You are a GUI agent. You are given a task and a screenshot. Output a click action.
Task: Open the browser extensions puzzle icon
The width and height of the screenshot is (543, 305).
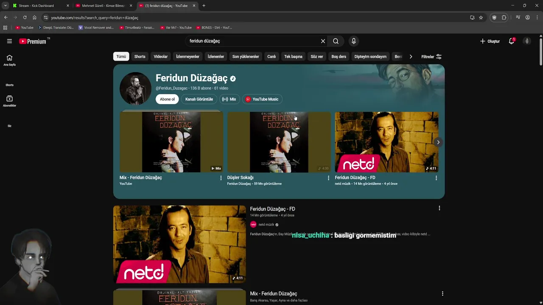(504, 17)
